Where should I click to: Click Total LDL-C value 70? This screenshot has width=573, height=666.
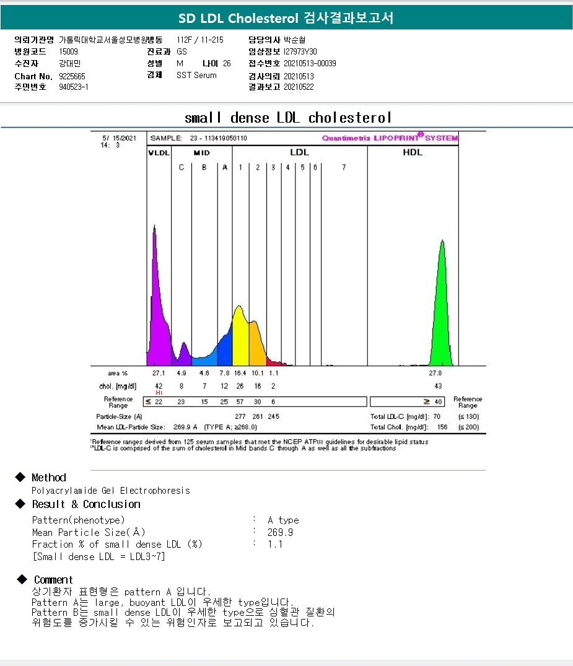(x=437, y=417)
